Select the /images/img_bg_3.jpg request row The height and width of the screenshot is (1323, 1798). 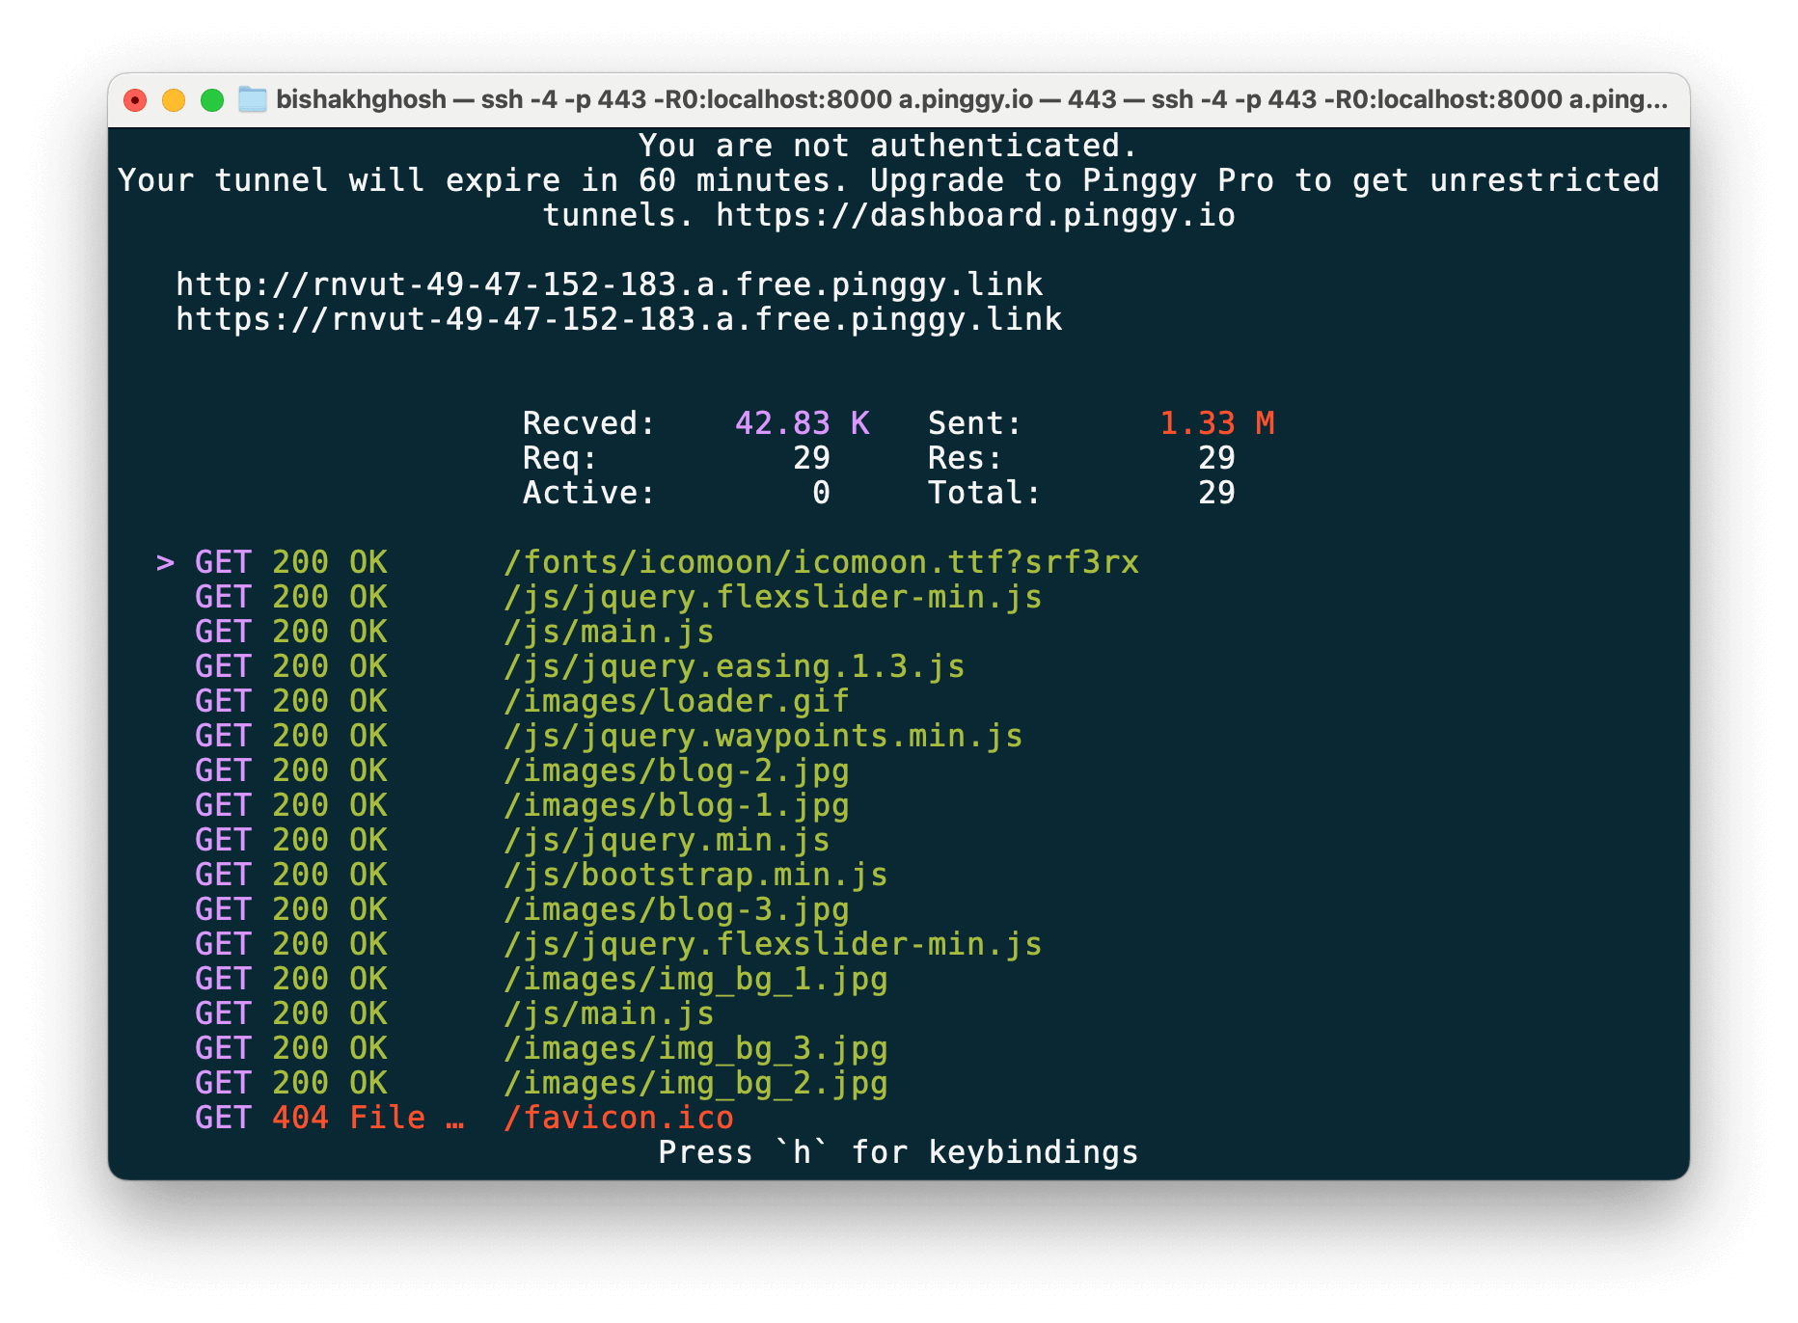coord(541,1048)
